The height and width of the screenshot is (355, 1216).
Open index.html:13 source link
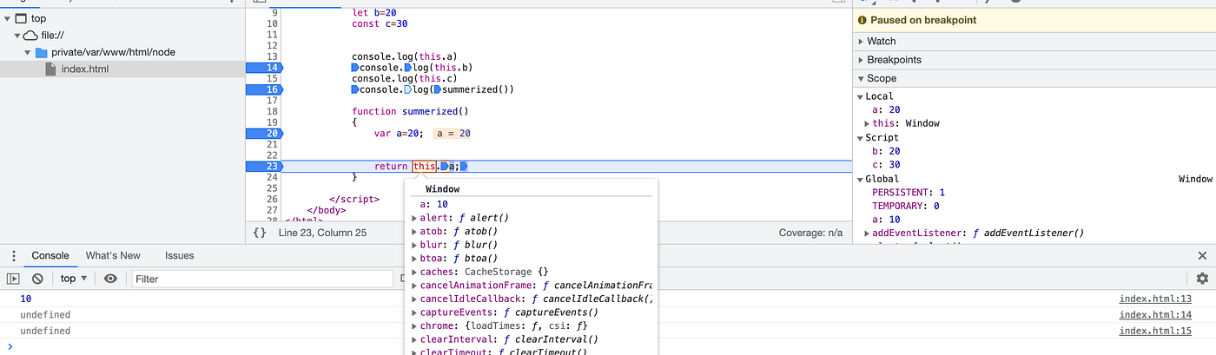tap(1155, 299)
